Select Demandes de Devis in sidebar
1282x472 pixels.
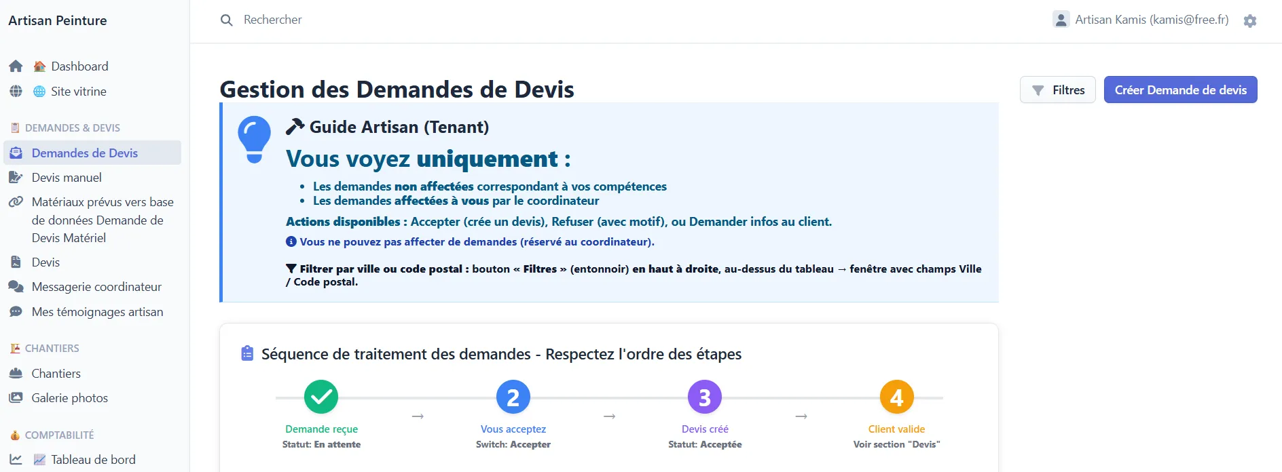click(x=92, y=153)
